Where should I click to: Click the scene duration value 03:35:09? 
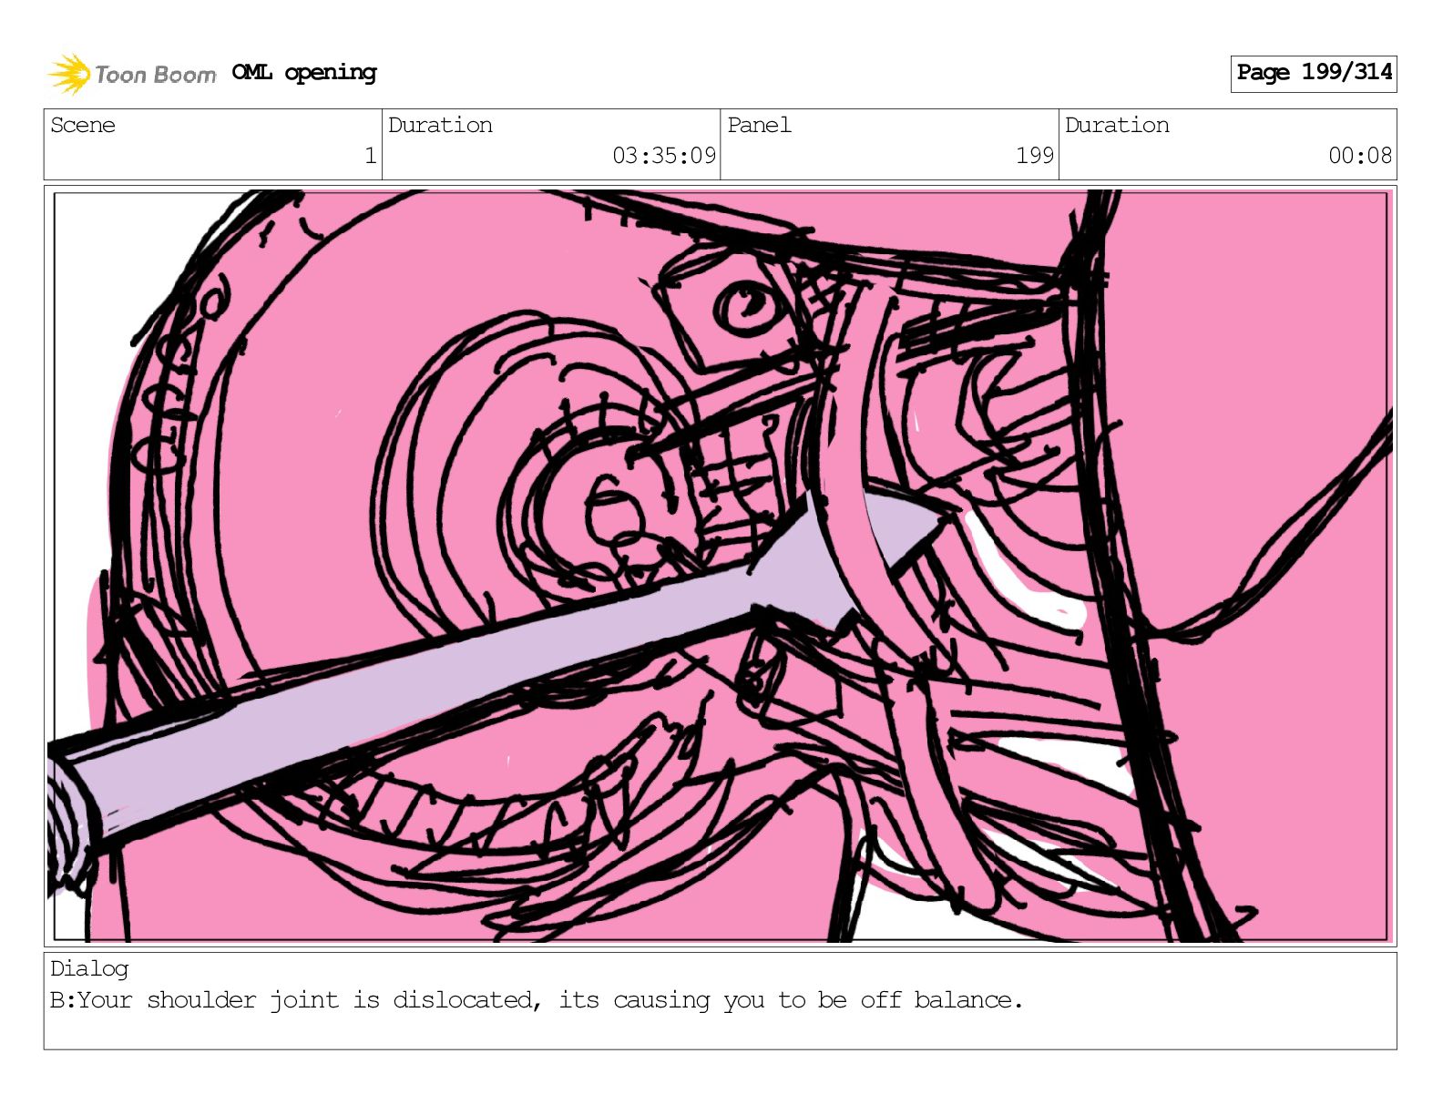pyautogui.click(x=664, y=156)
